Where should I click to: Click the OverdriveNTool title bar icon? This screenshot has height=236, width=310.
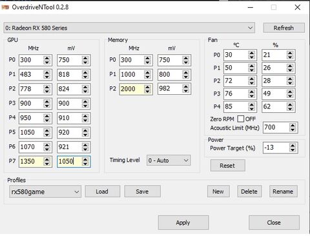[5, 7]
